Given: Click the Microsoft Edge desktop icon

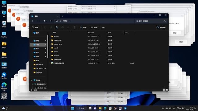Looking at the screenshot, I should click(x=4, y=86).
